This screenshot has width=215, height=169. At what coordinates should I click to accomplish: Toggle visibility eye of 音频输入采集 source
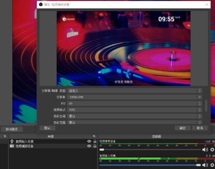[x=89, y=141]
